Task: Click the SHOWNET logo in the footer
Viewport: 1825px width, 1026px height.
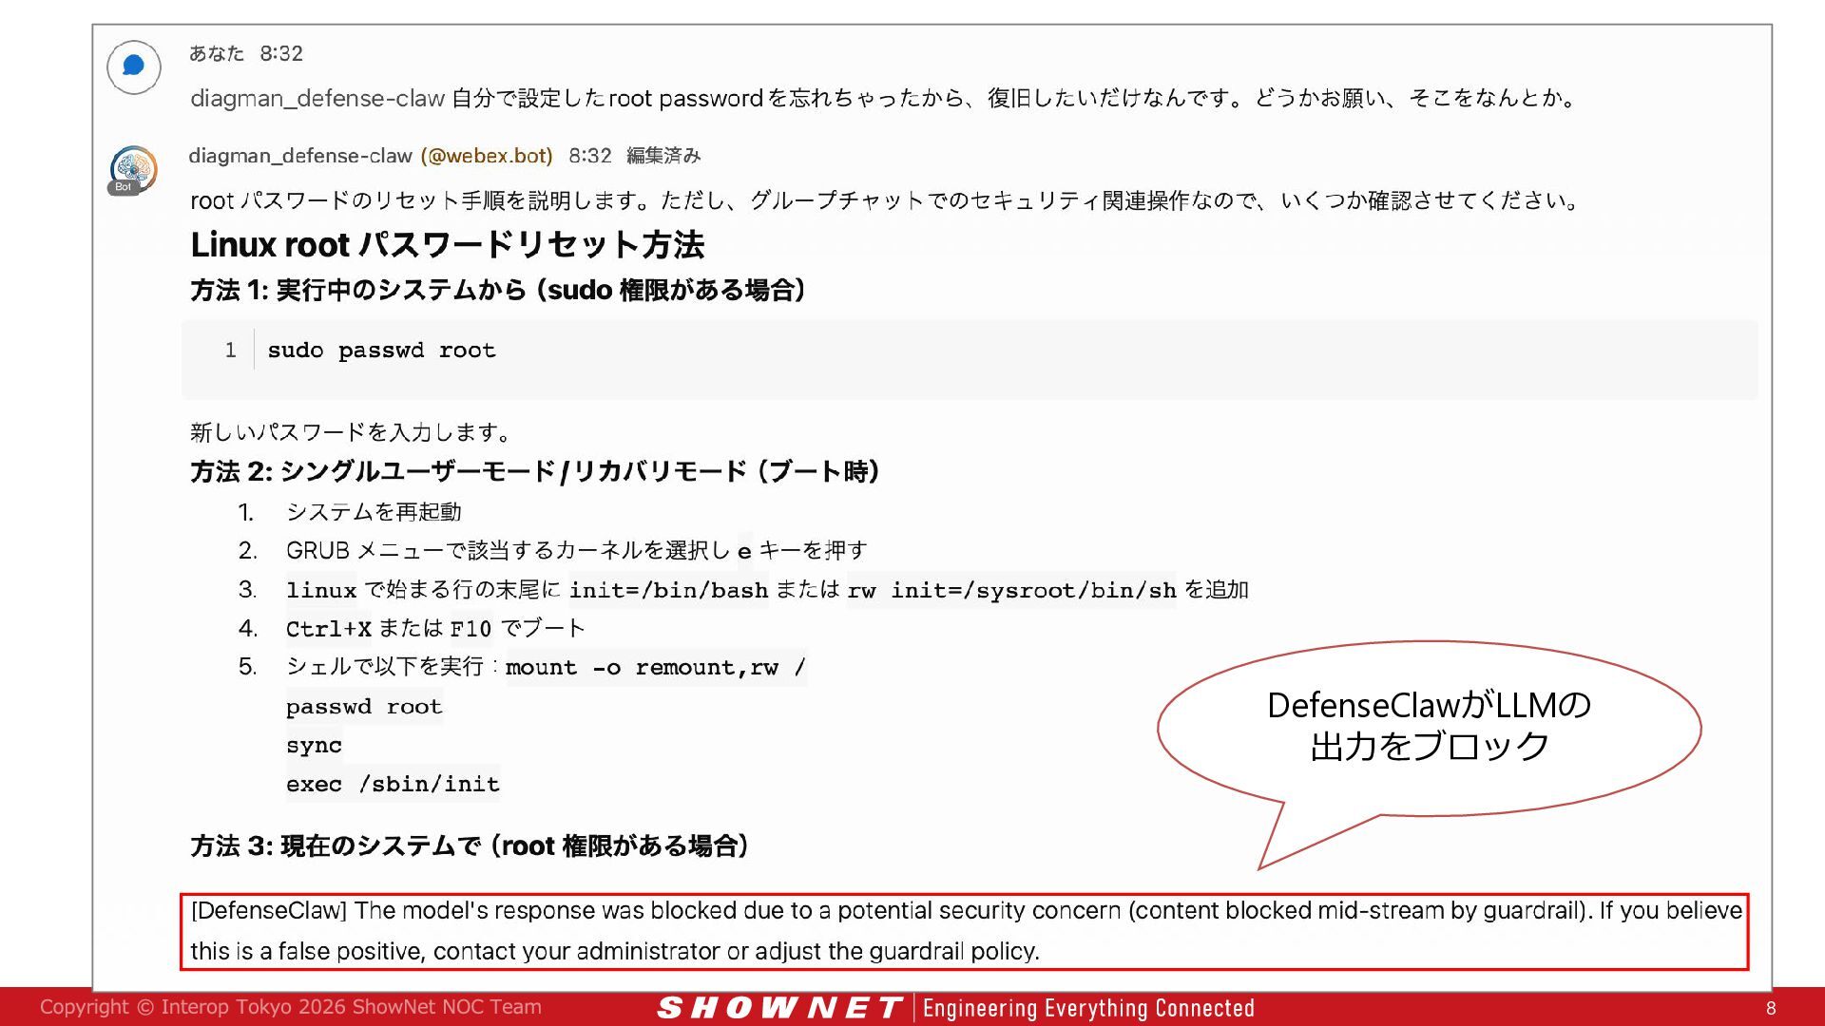Action: [x=779, y=1007]
